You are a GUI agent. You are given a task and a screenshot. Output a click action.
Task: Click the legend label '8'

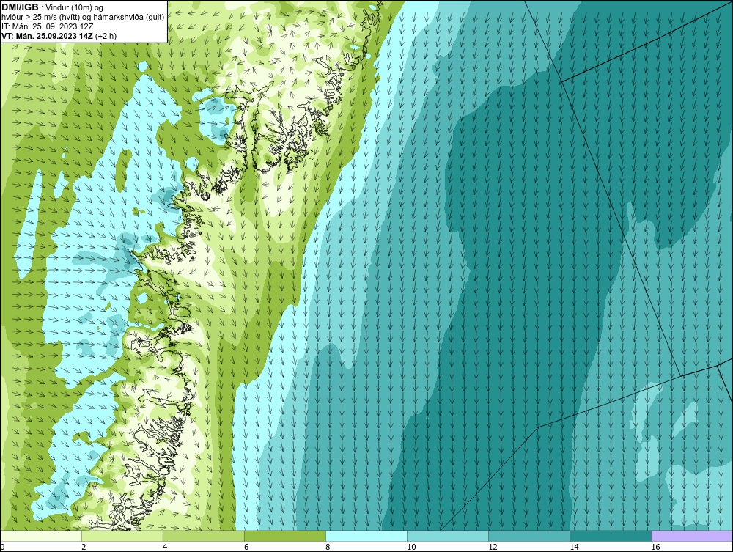328,547
